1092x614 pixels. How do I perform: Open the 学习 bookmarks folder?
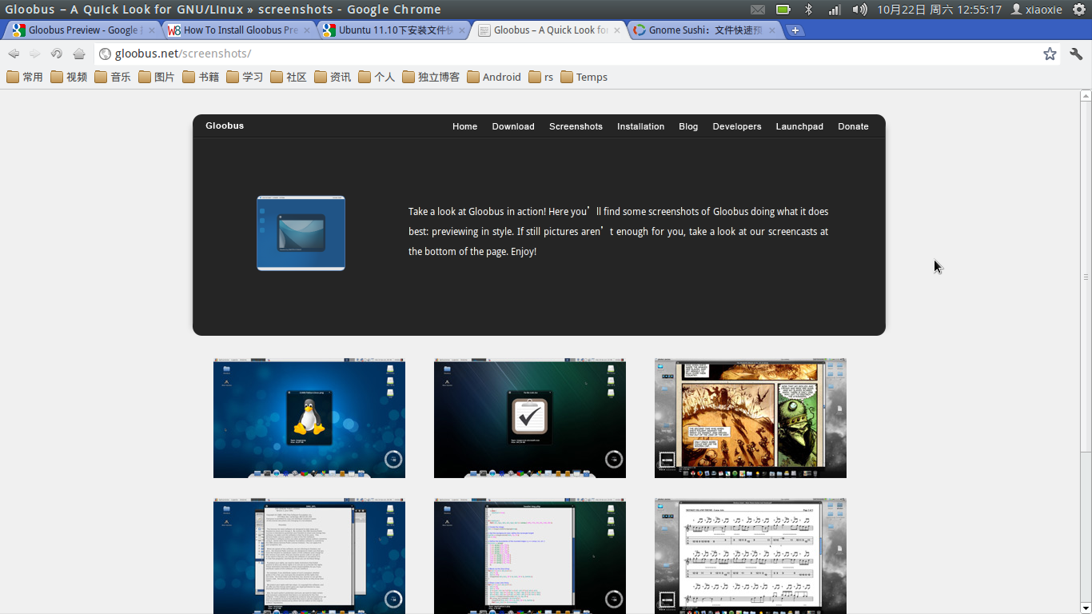pyautogui.click(x=245, y=77)
